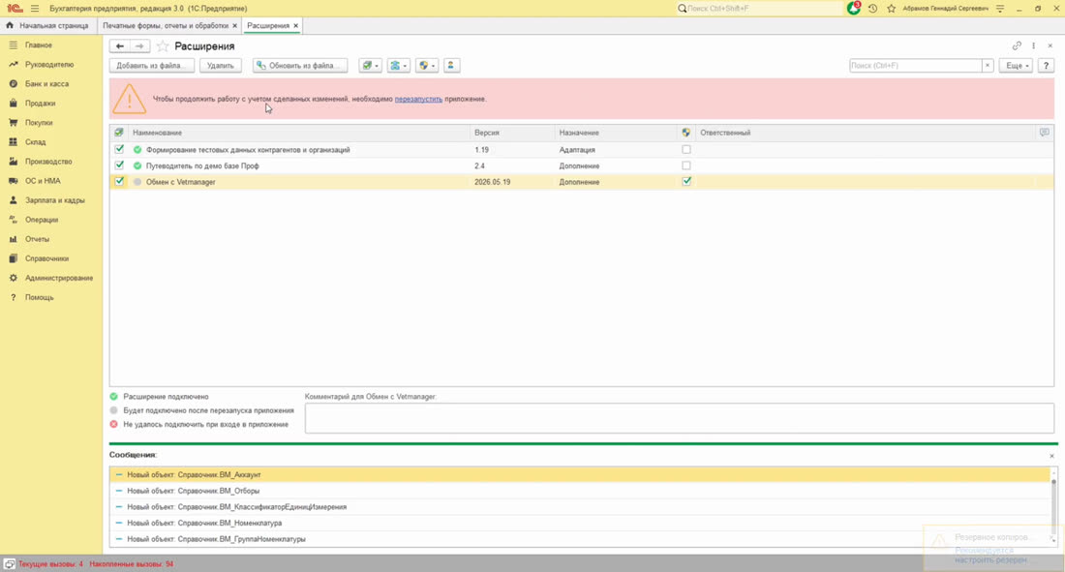Click the warning triangle icon in banner
Screen dimensions: 1065x572
click(129, 99)
